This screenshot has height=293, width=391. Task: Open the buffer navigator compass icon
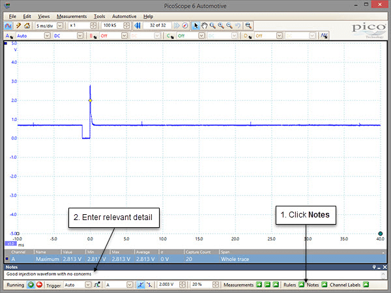coord(185,25)
